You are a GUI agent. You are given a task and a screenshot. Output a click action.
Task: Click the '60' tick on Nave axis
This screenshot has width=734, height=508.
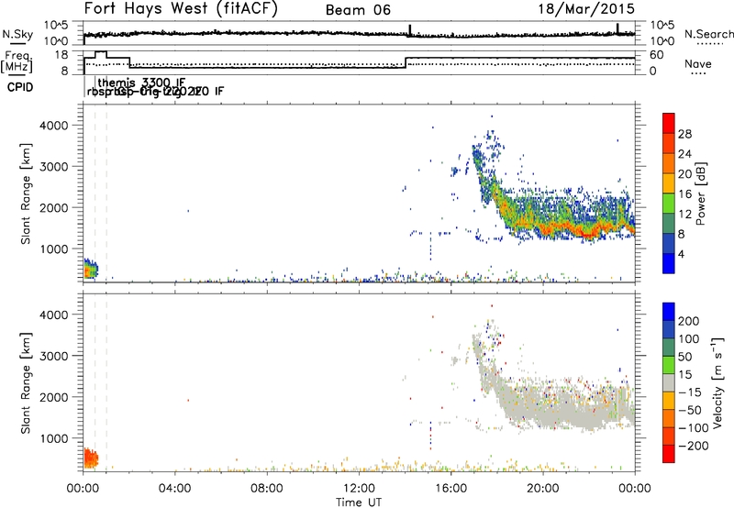657,55
